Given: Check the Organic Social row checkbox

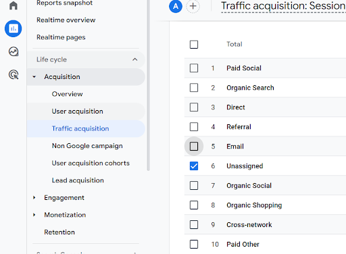Looking at the screenshot, I should point(194,186).
